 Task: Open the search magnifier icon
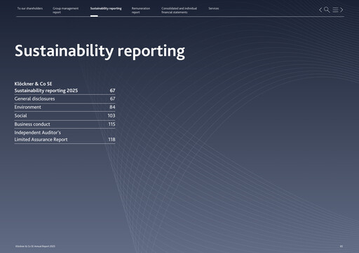tap(327, 10)
